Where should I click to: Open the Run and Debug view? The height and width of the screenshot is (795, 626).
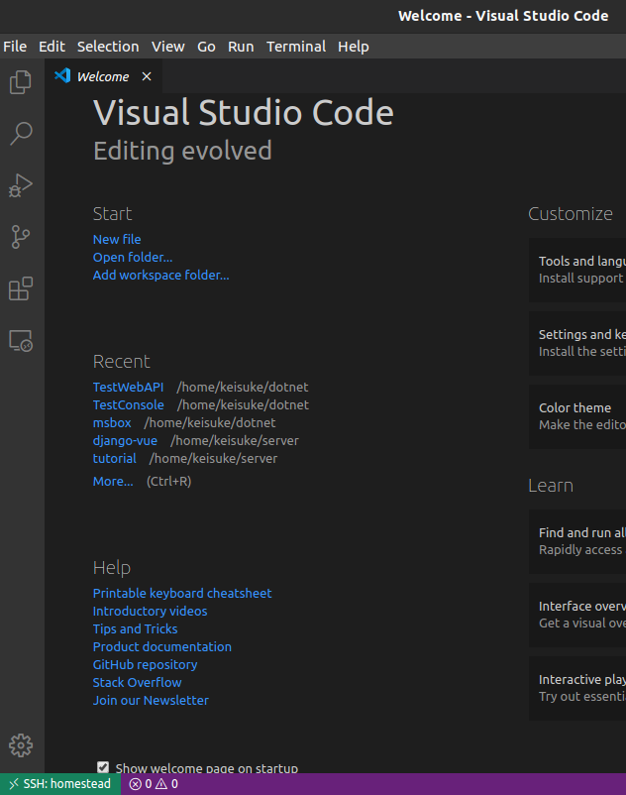coord(21,185)
